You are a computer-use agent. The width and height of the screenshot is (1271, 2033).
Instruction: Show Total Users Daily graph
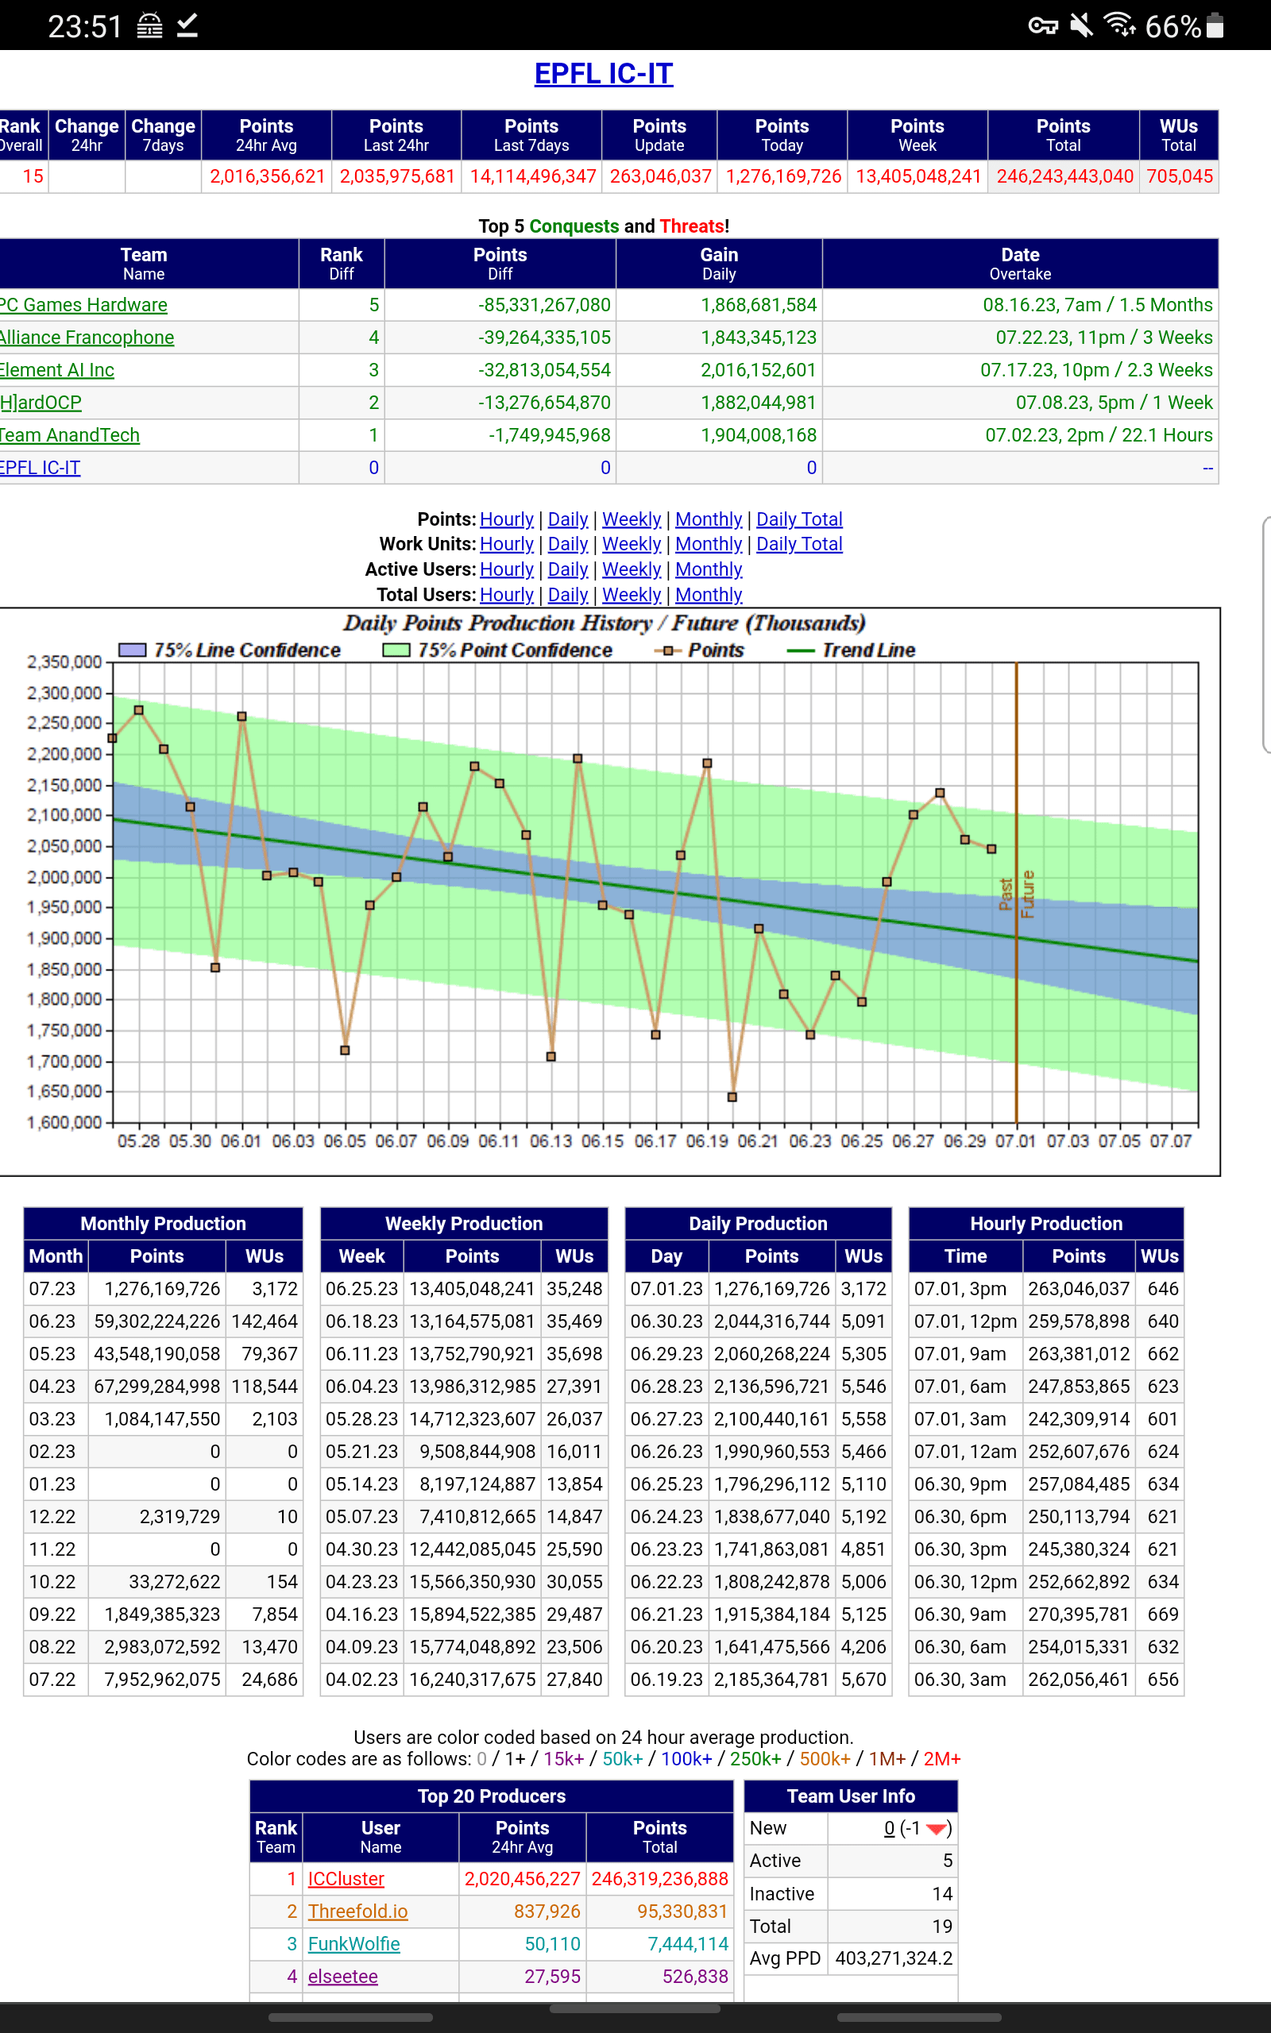(568, 595)
